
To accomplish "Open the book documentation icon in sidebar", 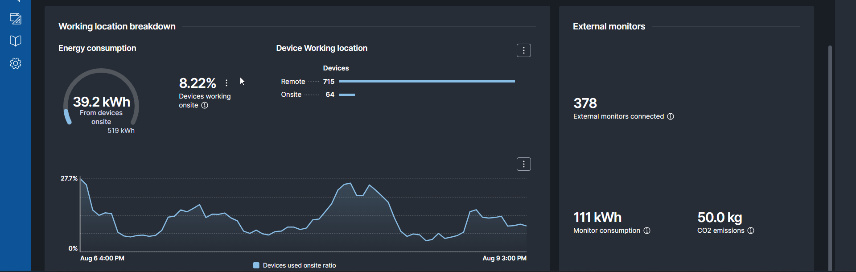I will [16, 41].
